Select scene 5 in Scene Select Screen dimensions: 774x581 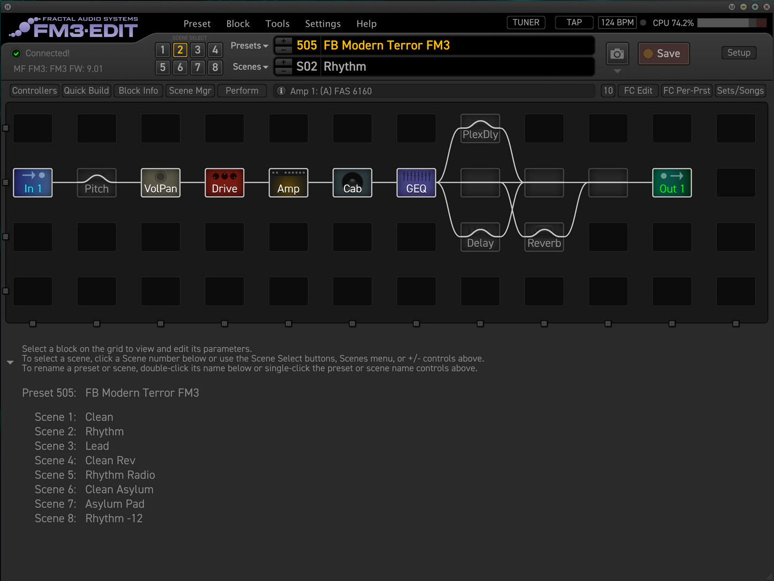pyautogui.click(x=163, y=68)
